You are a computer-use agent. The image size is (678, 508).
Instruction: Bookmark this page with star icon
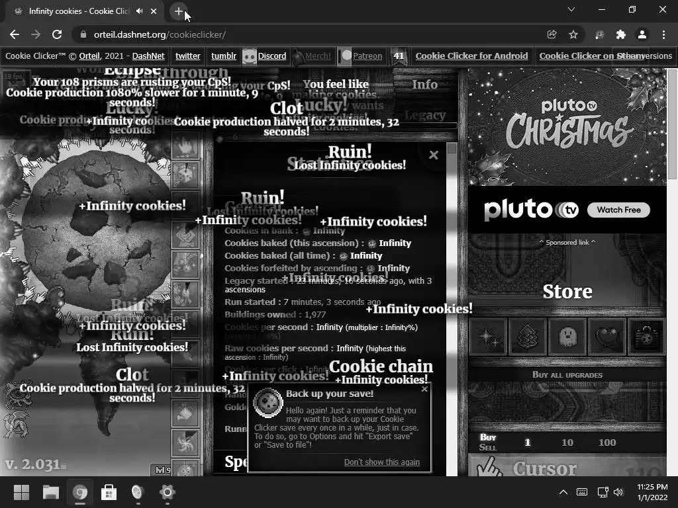tap(573, 34)
